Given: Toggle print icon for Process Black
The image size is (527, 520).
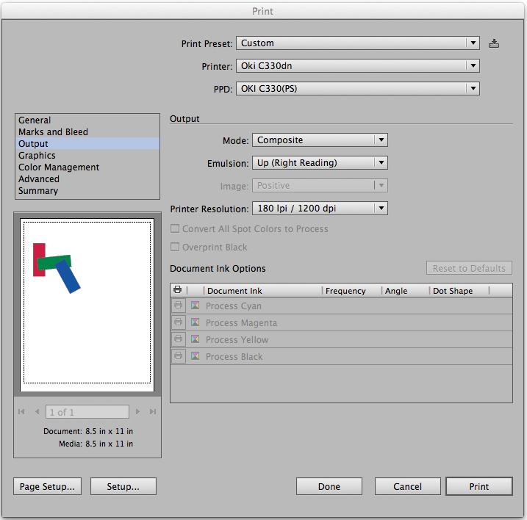Looking at the screenshot, I should 179,355.
